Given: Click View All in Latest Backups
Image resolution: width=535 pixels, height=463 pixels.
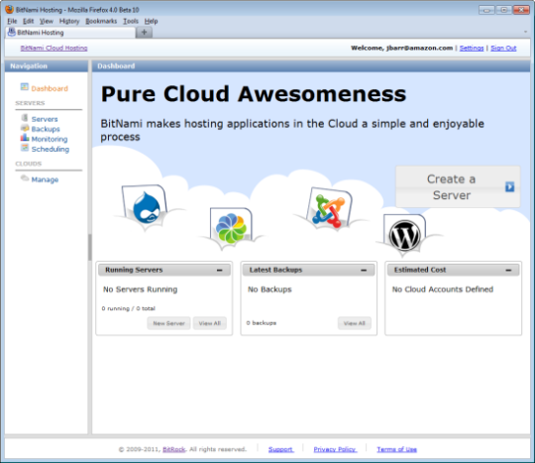Looking at the screenshot, I should click(x=354, y=323).
